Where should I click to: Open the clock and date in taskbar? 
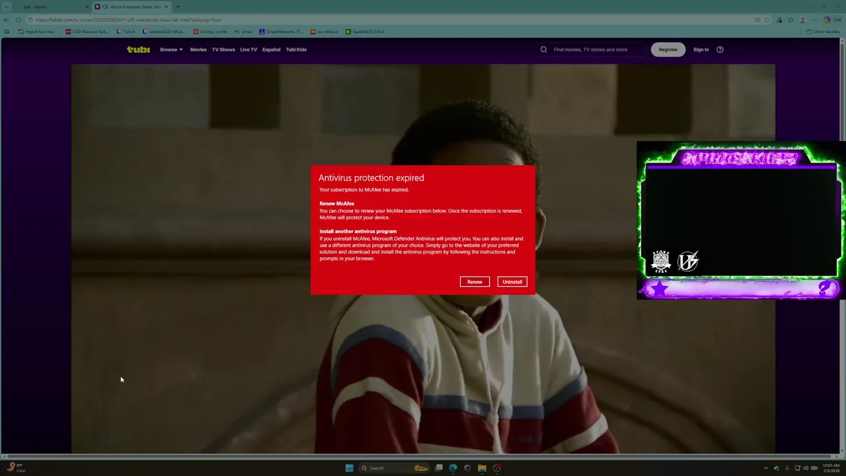pyautogui.click(x=831, y=468)
